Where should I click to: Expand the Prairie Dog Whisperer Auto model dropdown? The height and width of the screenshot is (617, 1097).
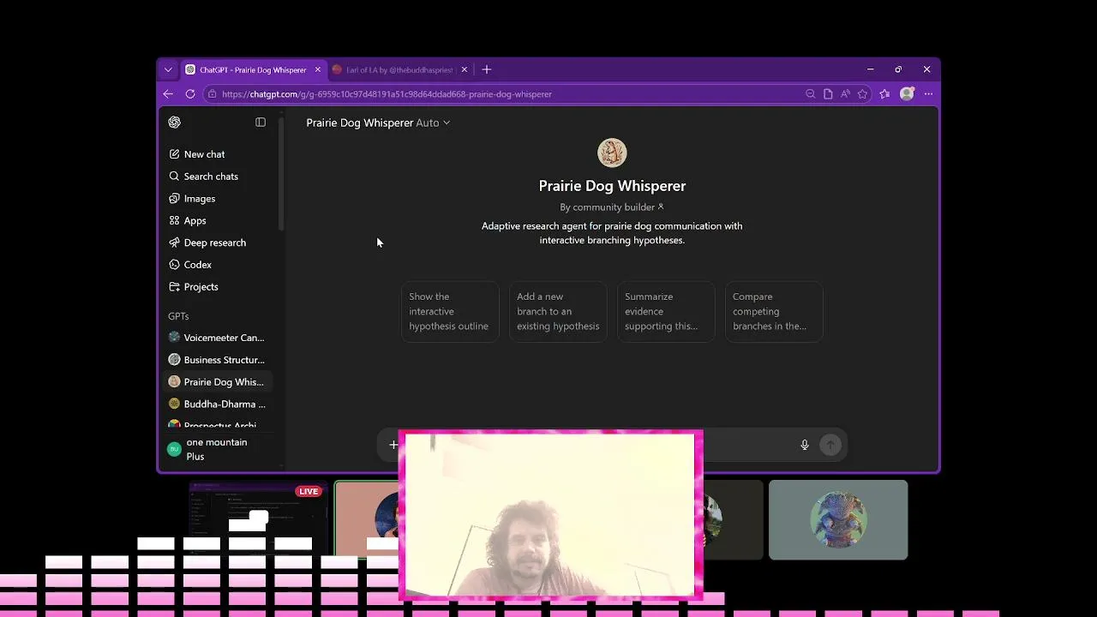click(378, 123)
